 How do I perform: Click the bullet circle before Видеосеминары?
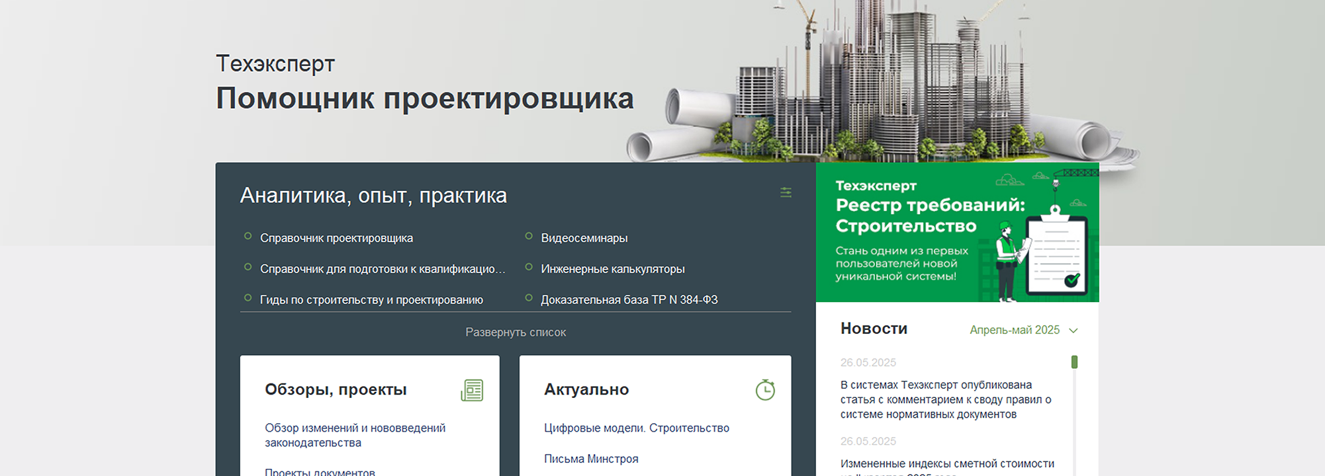529,236
